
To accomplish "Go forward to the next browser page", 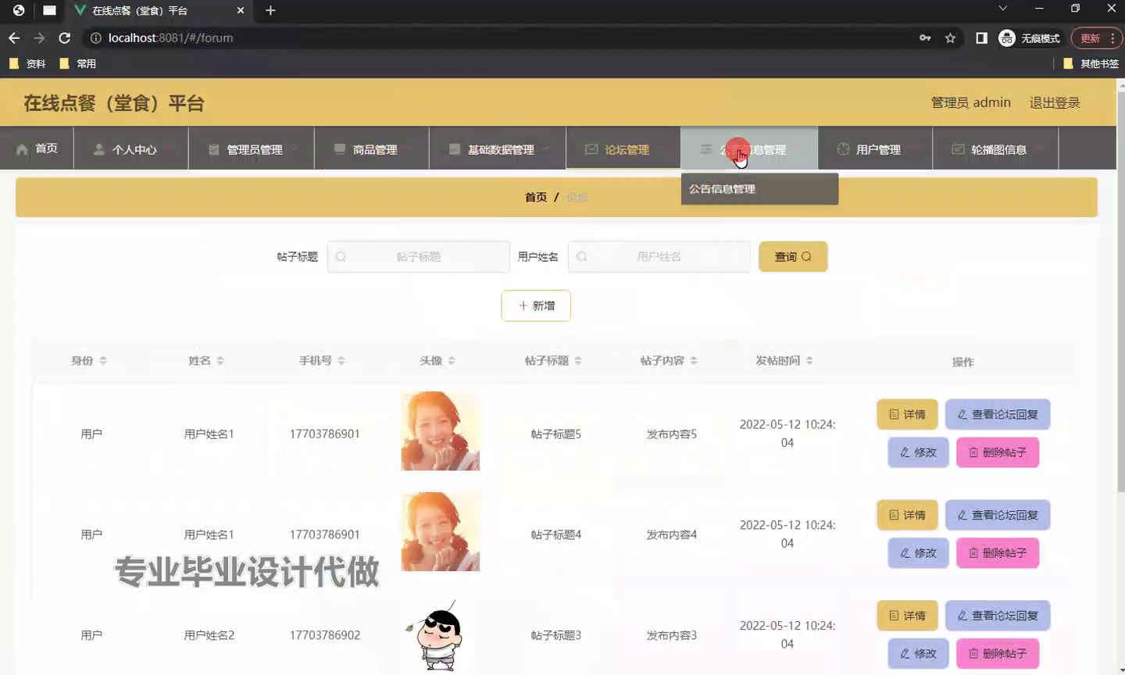I will 39,37.
